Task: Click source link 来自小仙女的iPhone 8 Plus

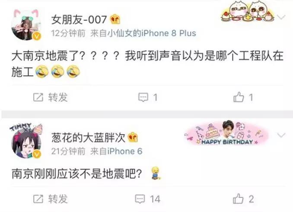Action: pos(143,33)
